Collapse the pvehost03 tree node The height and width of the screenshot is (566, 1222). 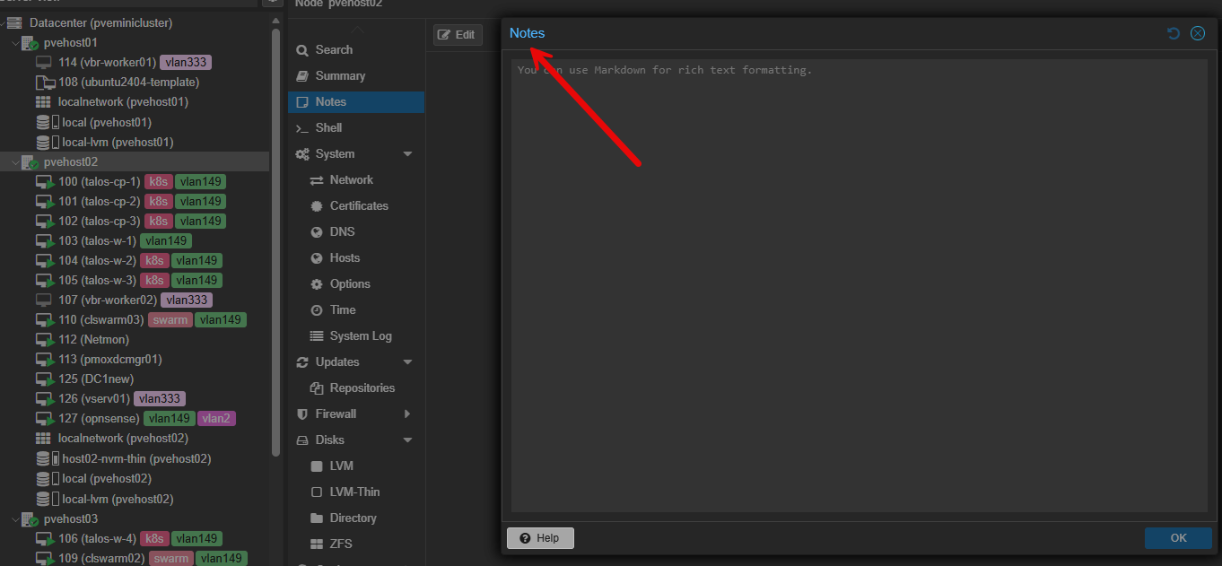click(x=15, y=518)
